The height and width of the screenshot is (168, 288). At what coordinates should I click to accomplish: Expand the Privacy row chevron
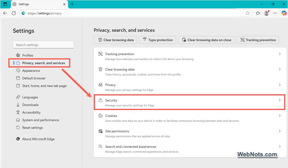[x=280, y=85]
